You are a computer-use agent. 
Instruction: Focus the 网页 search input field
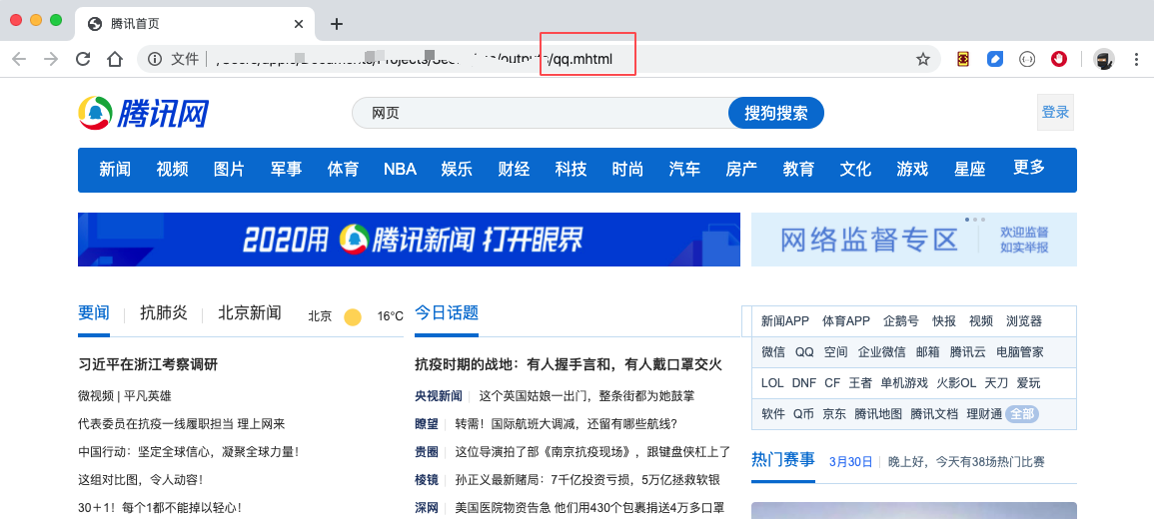(x=541, y=113)
